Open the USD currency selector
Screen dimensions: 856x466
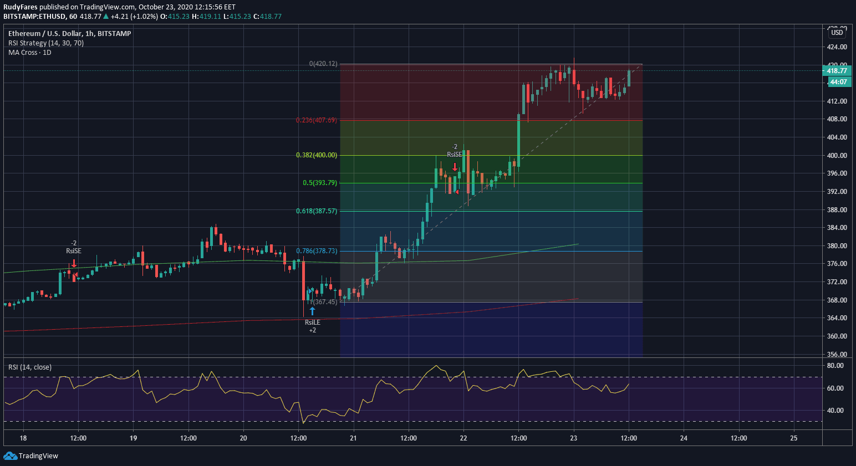[x=837, y=33]
